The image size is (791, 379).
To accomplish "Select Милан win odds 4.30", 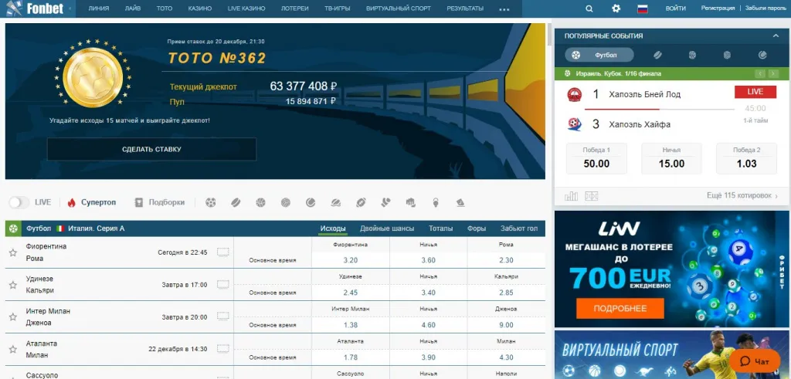I will (506, 357).
